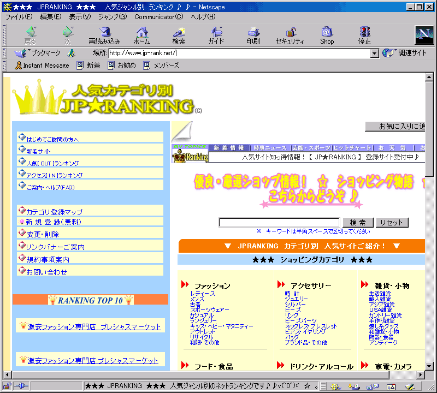The width and height of the screenshot is (437, 393).
Task: Open Security (セキュリティ) toolbar icon
Action: tap(290, 35)
